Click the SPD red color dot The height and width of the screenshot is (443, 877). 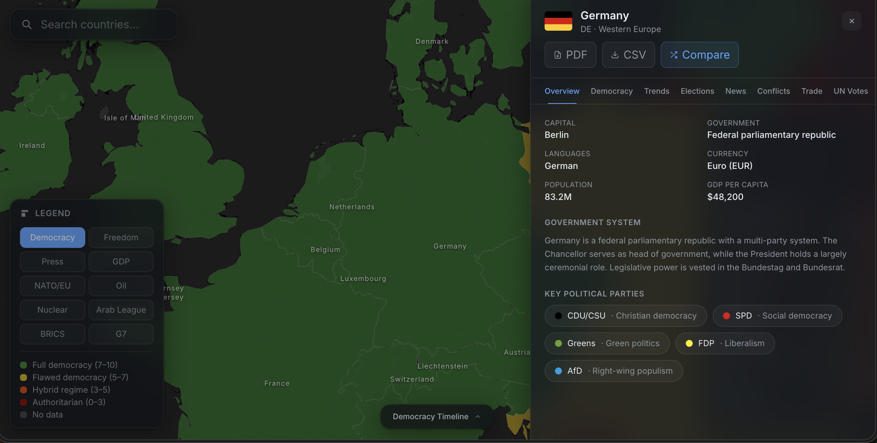726,316
